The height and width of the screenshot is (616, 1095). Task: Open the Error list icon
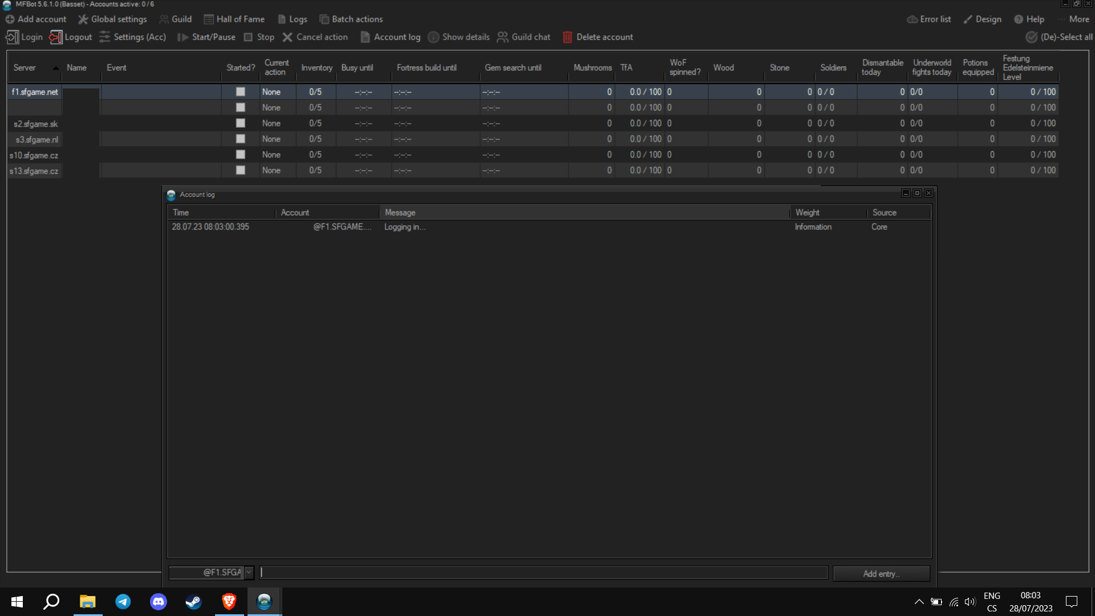coord(912,19)
